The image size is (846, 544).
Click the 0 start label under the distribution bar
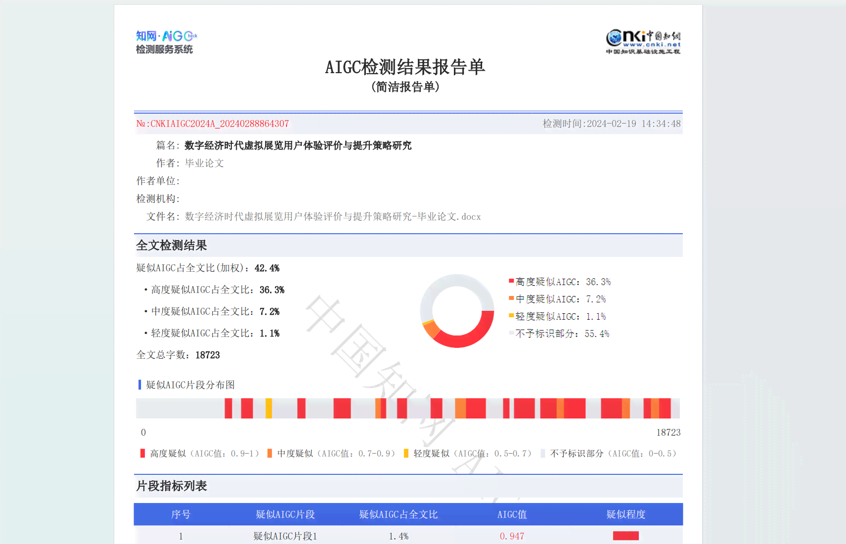[x=143, y=432]
